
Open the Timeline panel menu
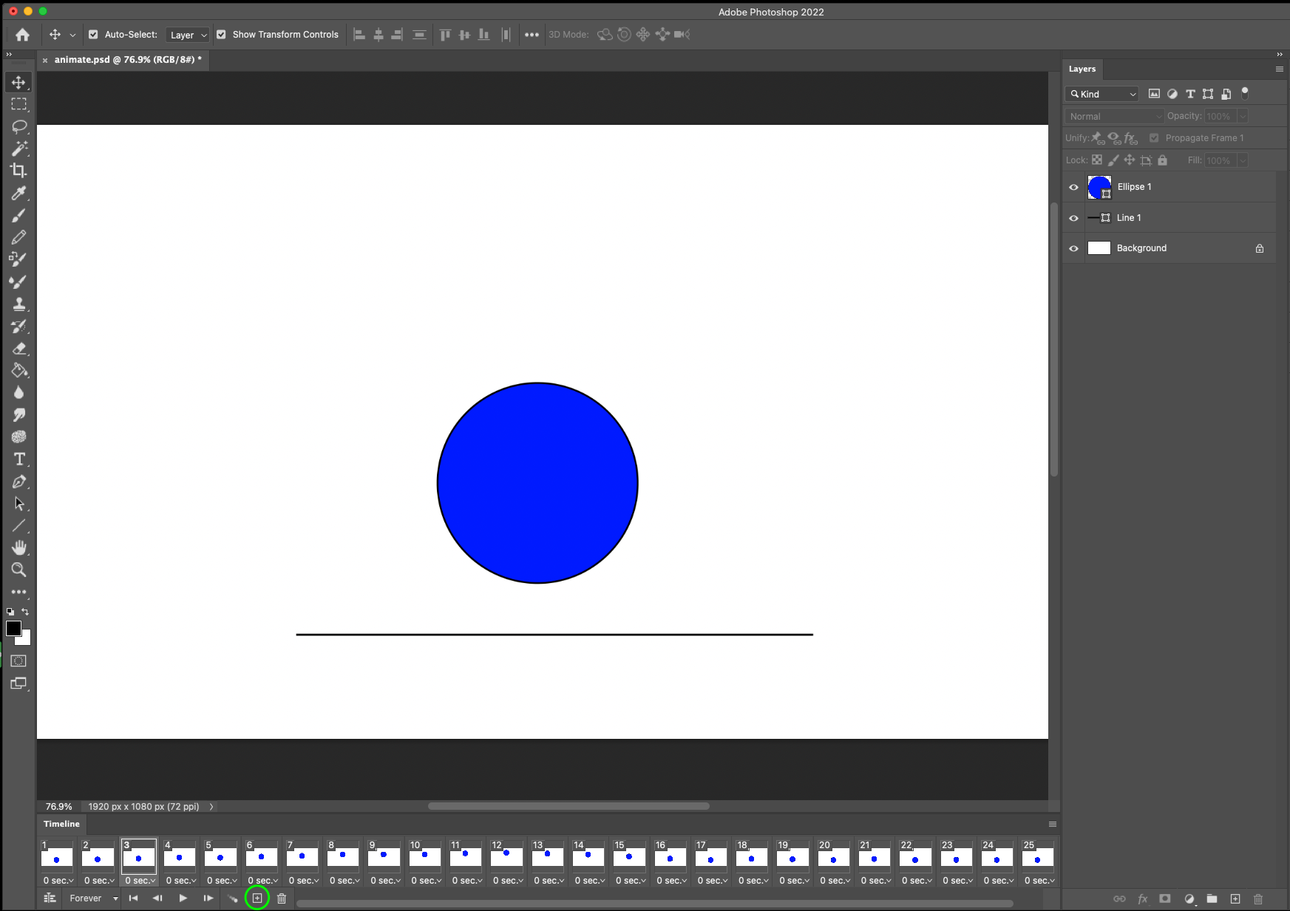[1053, 824]
